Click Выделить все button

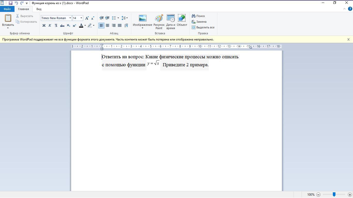(203, 27)
